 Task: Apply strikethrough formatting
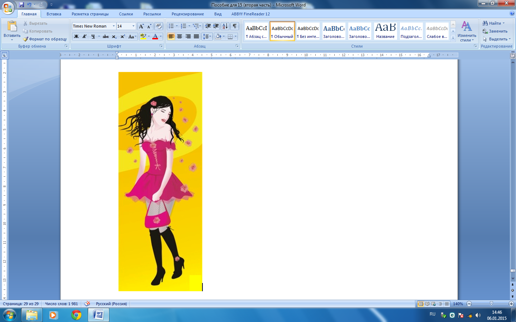point(105,36)
